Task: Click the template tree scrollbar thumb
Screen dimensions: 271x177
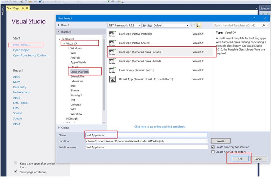Action: point(104,74)
